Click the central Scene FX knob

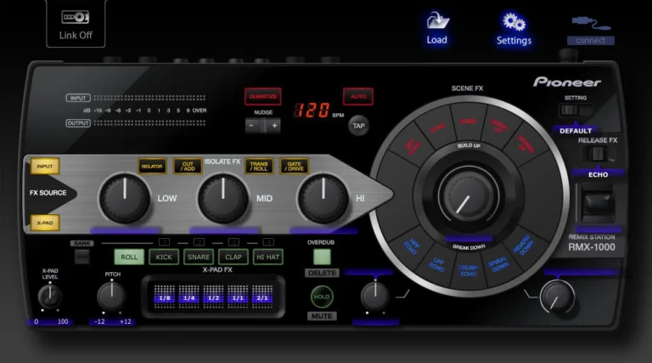click(469, 196)
